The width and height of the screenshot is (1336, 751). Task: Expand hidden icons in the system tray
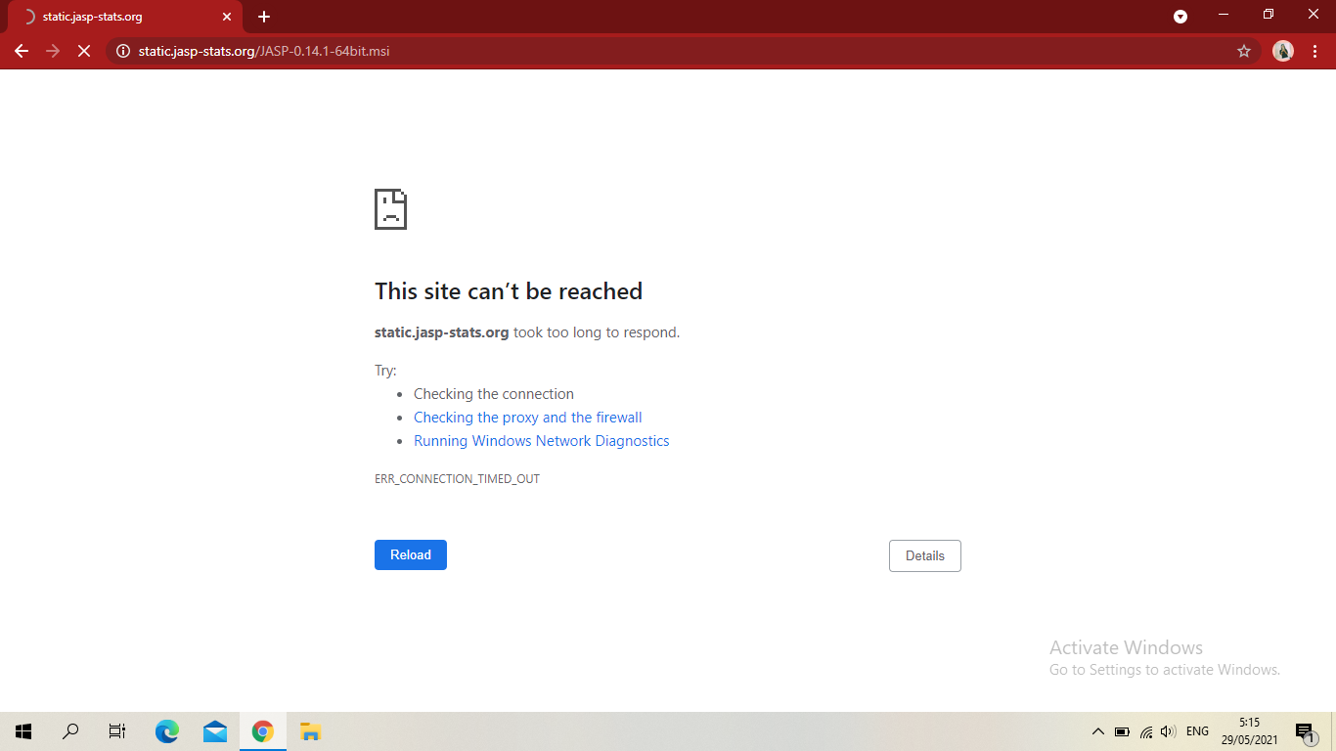coord(1097,730)
